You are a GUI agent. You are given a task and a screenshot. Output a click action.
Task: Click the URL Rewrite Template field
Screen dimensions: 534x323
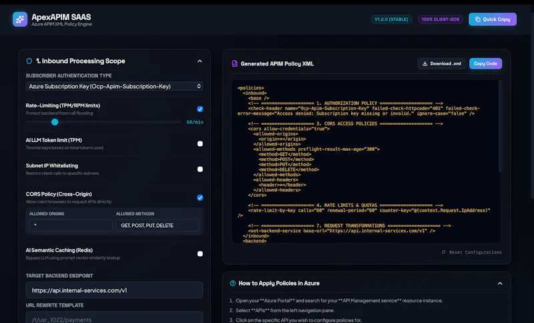114,318
